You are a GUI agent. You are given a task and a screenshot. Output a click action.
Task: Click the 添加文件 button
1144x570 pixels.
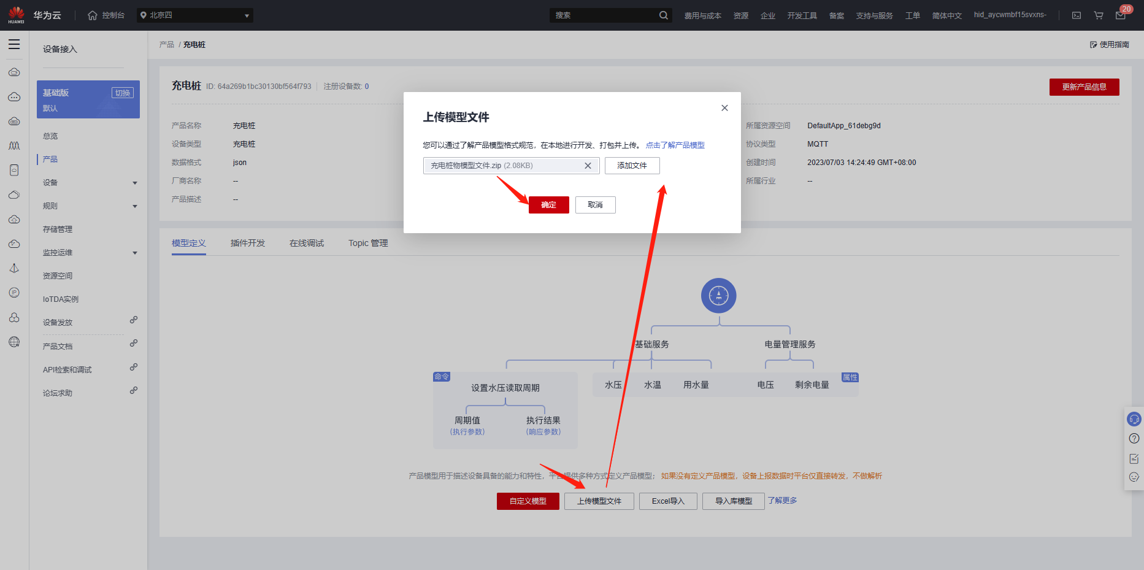(x=632, y=166)
